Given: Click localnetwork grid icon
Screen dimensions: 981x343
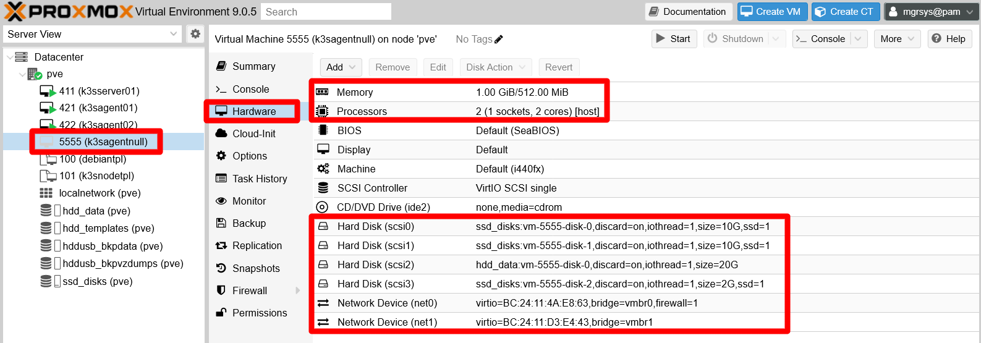Looking at the screenshot, I should coord(46,193).
